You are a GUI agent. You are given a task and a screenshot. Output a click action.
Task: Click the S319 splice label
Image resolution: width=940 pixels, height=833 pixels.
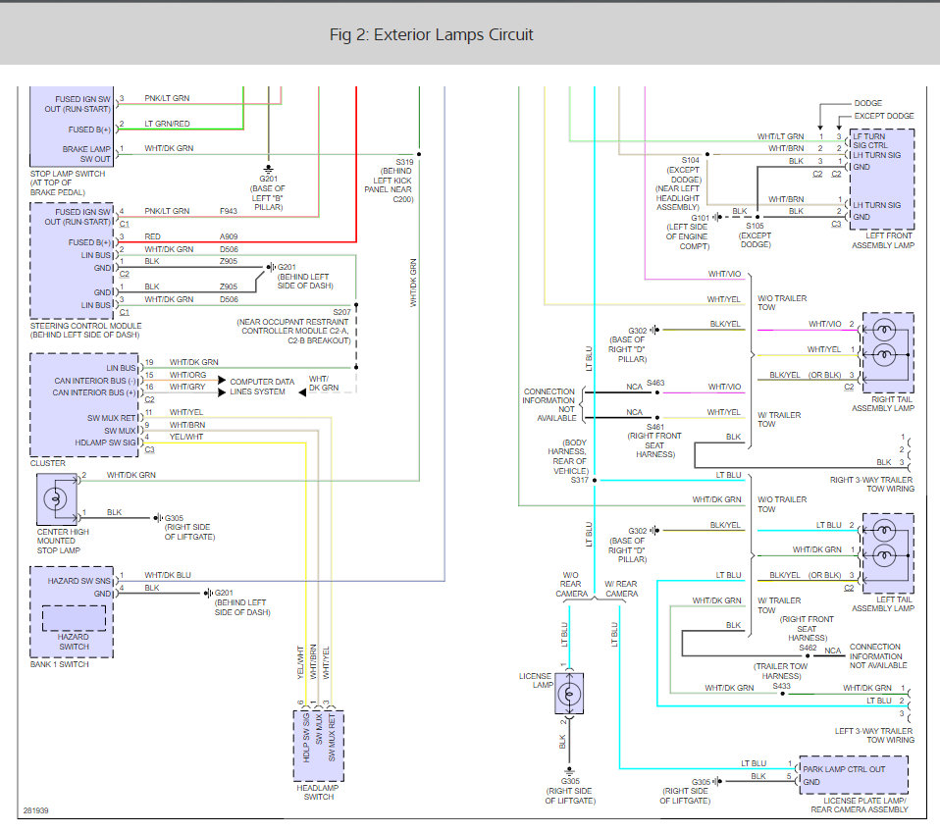point(404,162)
